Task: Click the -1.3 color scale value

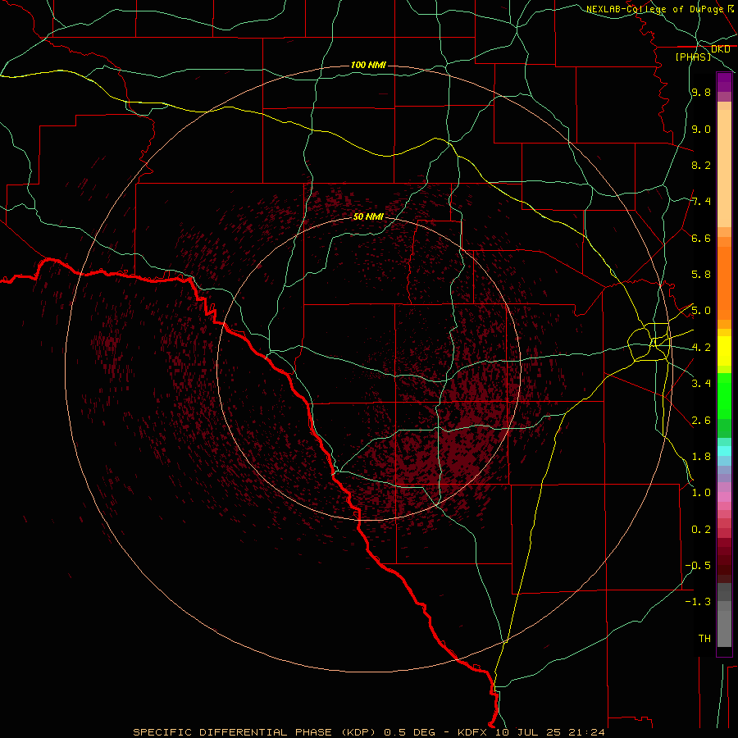Action: point(698,602)
